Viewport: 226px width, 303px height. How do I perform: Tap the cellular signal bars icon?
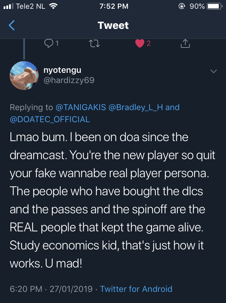(x=8, y=6)
